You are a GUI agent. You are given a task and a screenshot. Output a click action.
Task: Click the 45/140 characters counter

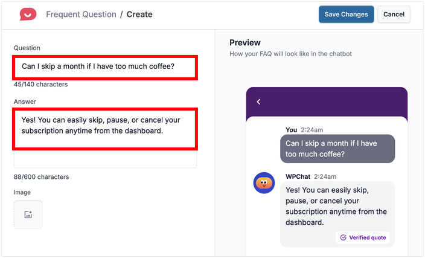click(x=40, y=85)
